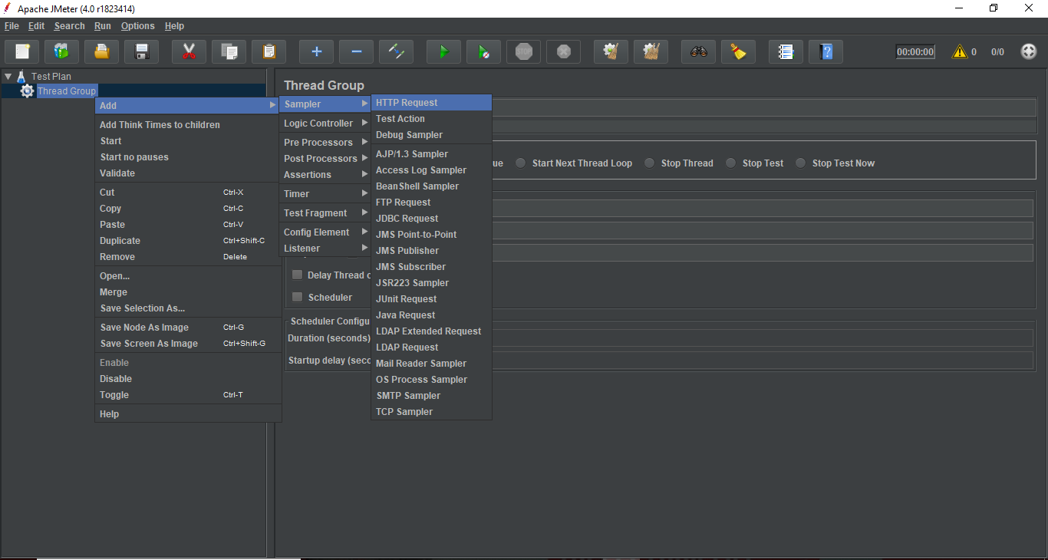Click the broom Reset Search icon
This screenshot has height=560, width=1048.
click(738, 51)
